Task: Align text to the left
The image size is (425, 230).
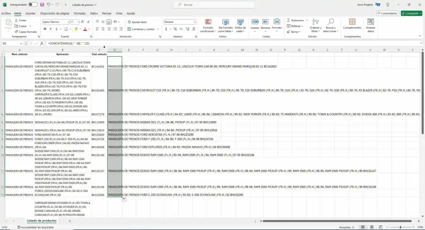Action: [x=97, y=29]
